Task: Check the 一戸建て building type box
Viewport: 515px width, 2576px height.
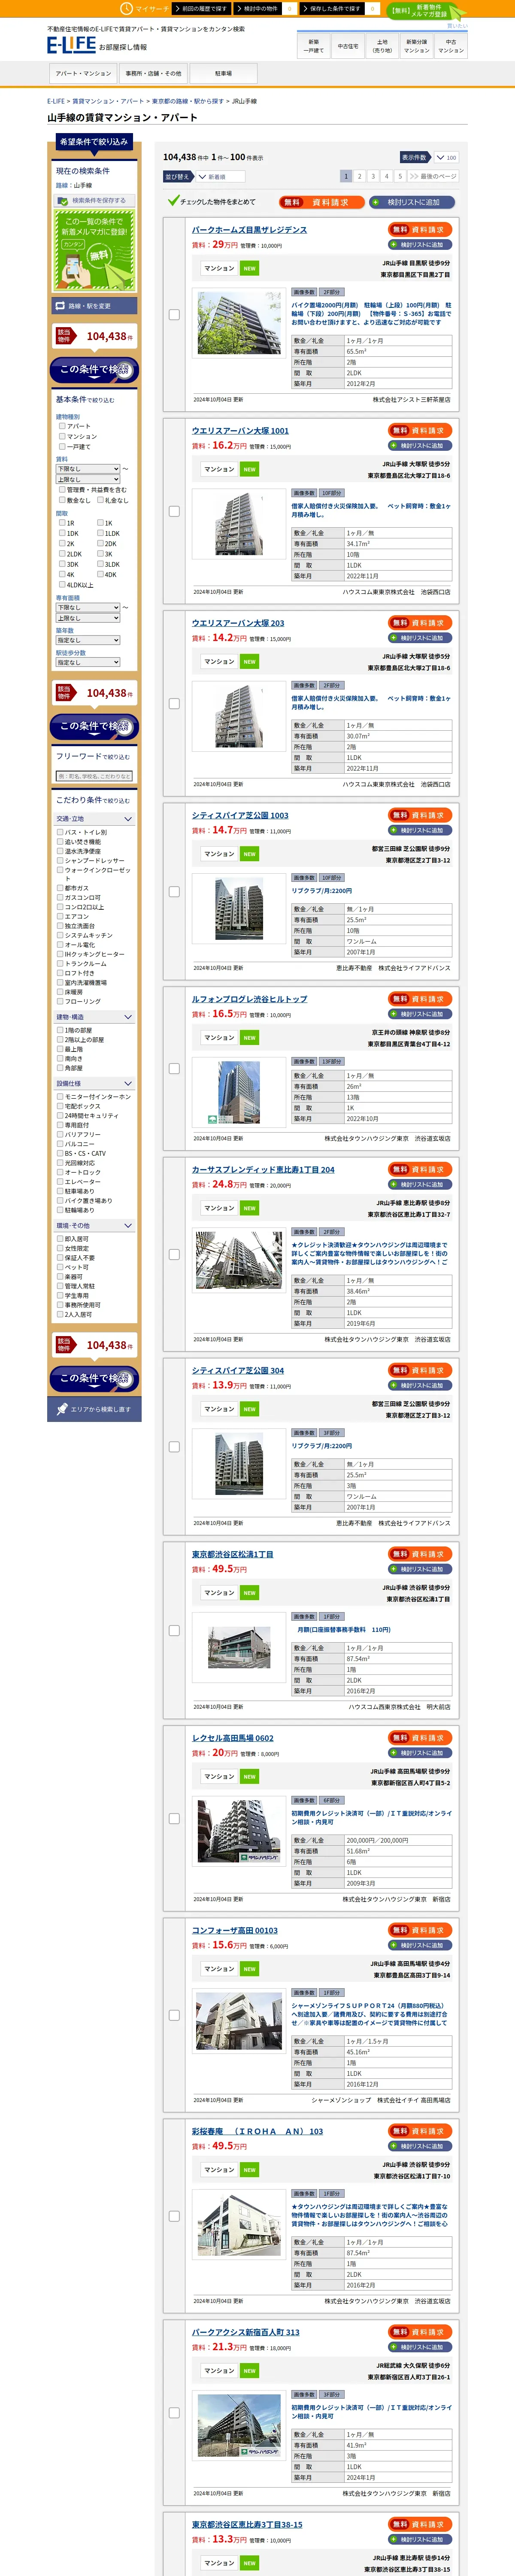Action: 62,447
